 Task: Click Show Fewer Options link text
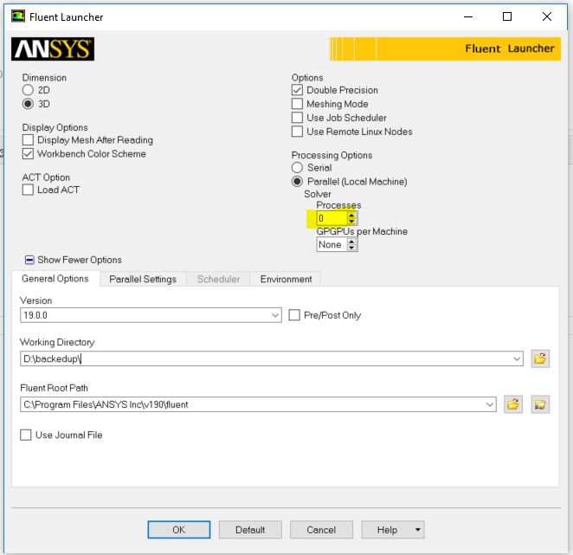coord(80,260)
